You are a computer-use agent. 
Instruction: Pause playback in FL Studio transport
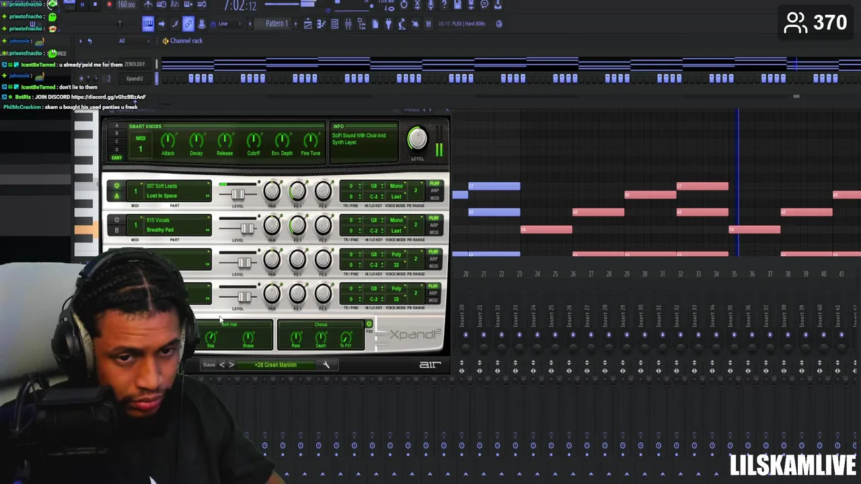(x=82, y=4)
